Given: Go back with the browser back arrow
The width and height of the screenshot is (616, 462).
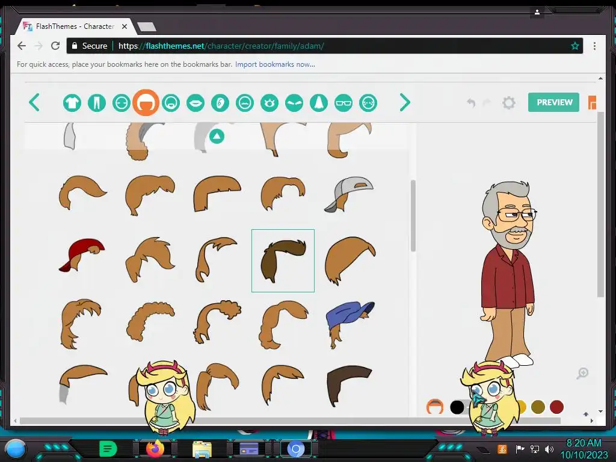Looking at the screenshot, I should [22, 46].
